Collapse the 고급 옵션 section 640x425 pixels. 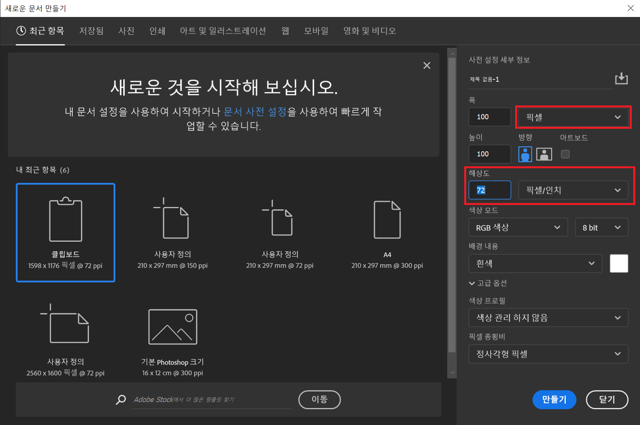coord(488,283)
